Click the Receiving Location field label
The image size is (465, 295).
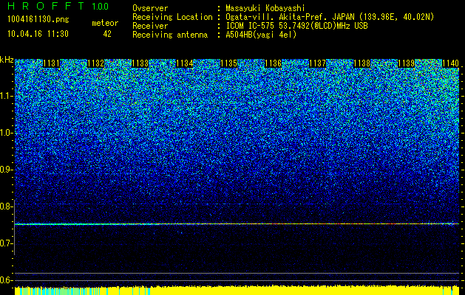[x=172, y=17]
